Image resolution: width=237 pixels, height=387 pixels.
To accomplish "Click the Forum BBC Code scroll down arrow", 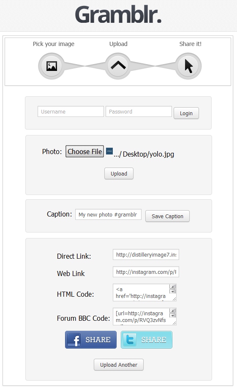I will (173, 315).
